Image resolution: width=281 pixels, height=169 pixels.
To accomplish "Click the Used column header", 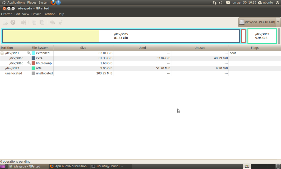I will (142, 48).
